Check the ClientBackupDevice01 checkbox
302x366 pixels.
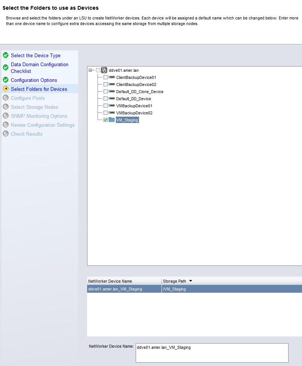(x=105, y=77)
